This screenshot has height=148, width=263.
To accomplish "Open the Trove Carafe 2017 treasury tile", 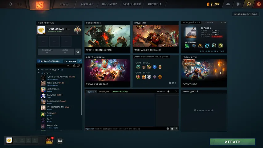I will 107,71.
